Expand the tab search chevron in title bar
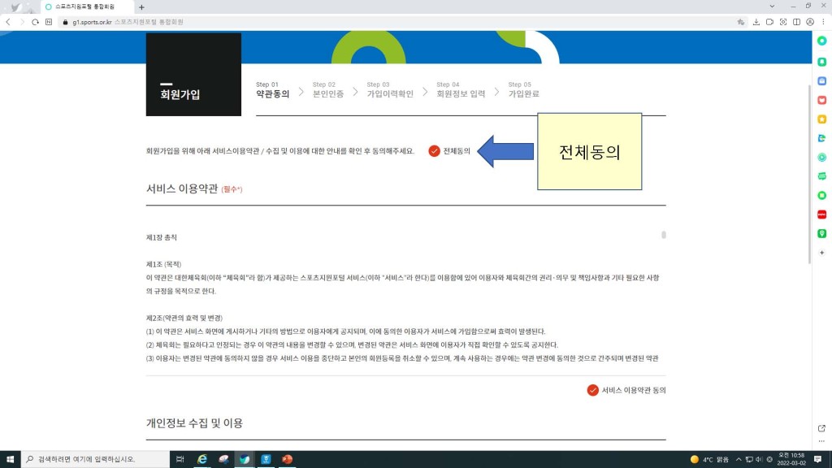Viewport: 832px width, 468px height. [x=770, y=6]
